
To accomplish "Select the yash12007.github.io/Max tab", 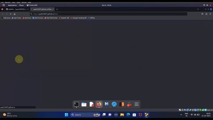I will (x=42, y=9).
